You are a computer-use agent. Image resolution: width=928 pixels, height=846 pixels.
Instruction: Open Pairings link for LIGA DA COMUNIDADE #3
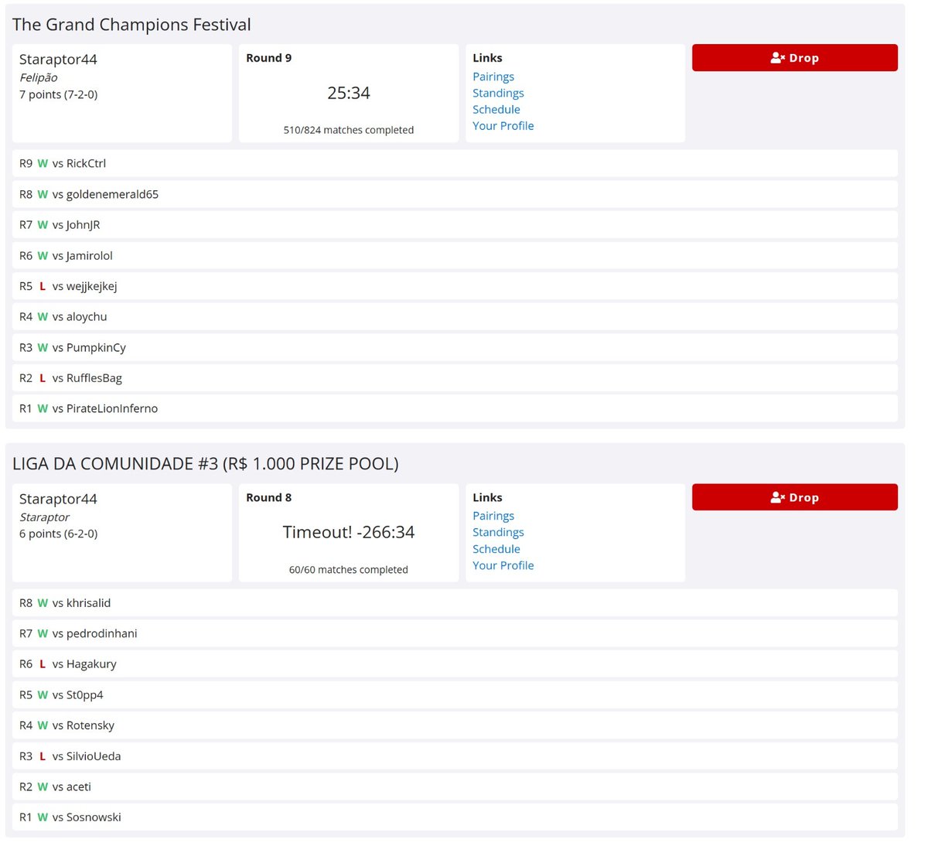(493, 516)
